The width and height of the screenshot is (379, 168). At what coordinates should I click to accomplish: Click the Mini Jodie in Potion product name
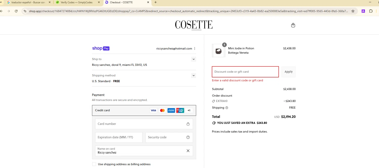coord(241,48)
